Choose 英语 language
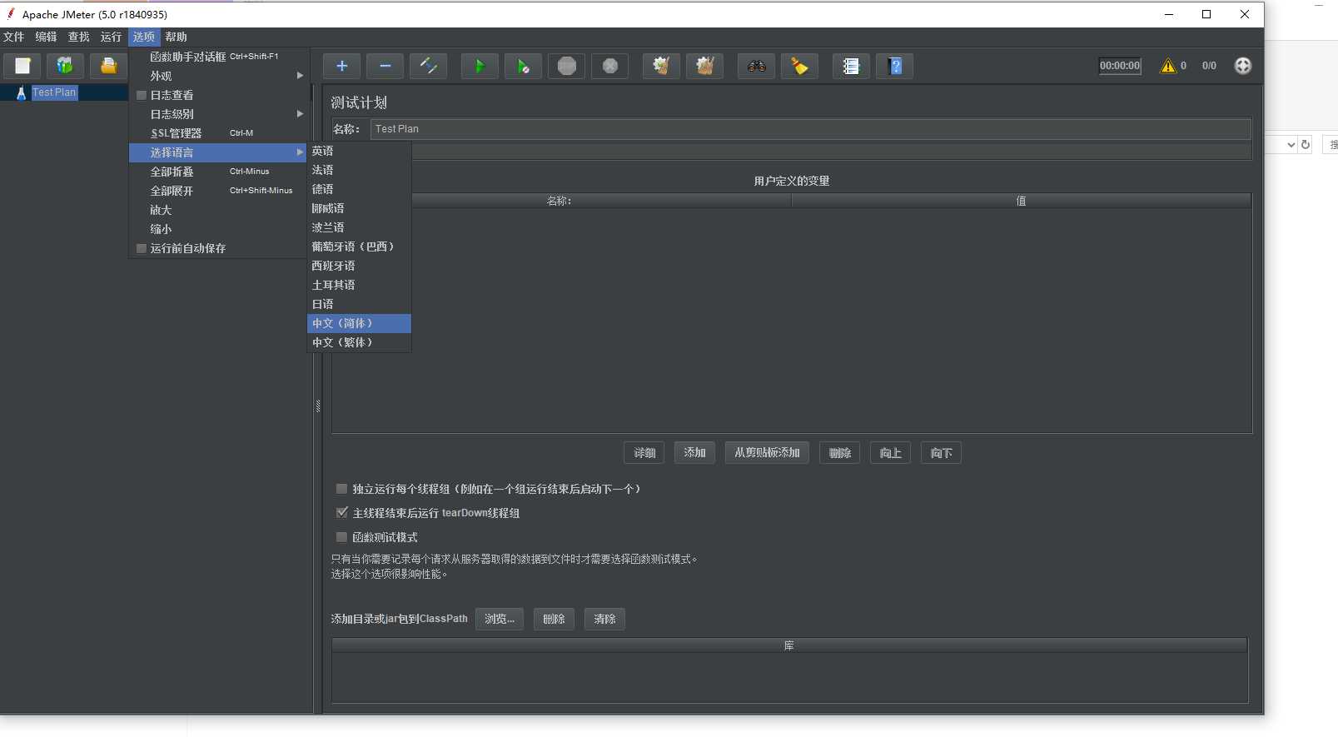This screenshot has width=1338, height=737. click(x=359, y=151)
